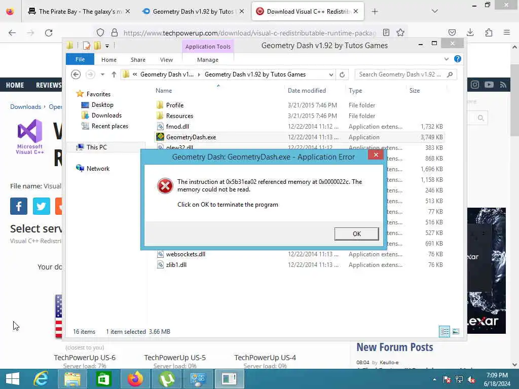Open the File tab in Explorer ribbon
The height and width of the screenshot is (389, 519).
80,60
